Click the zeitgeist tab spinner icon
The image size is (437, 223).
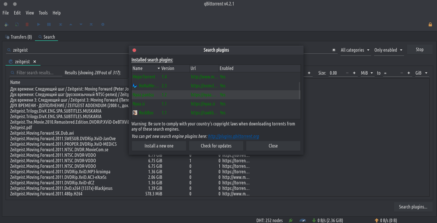(11, 62)
